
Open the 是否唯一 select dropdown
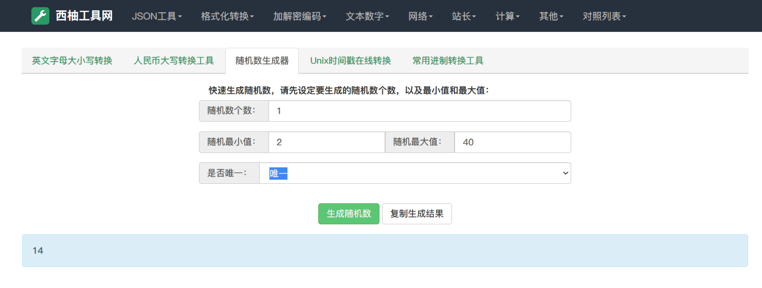click(x=414, y=174)
